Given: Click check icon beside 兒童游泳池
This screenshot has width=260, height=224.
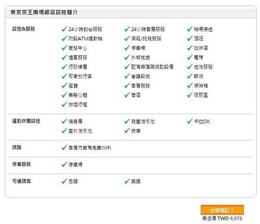Looking at the screenshot, I should (x=127, y=122).
